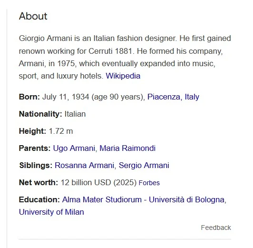Viewport: 253px width, 248px height.
Task: Open Maria Raimondi parent link
Action: (x=127, y=148)
